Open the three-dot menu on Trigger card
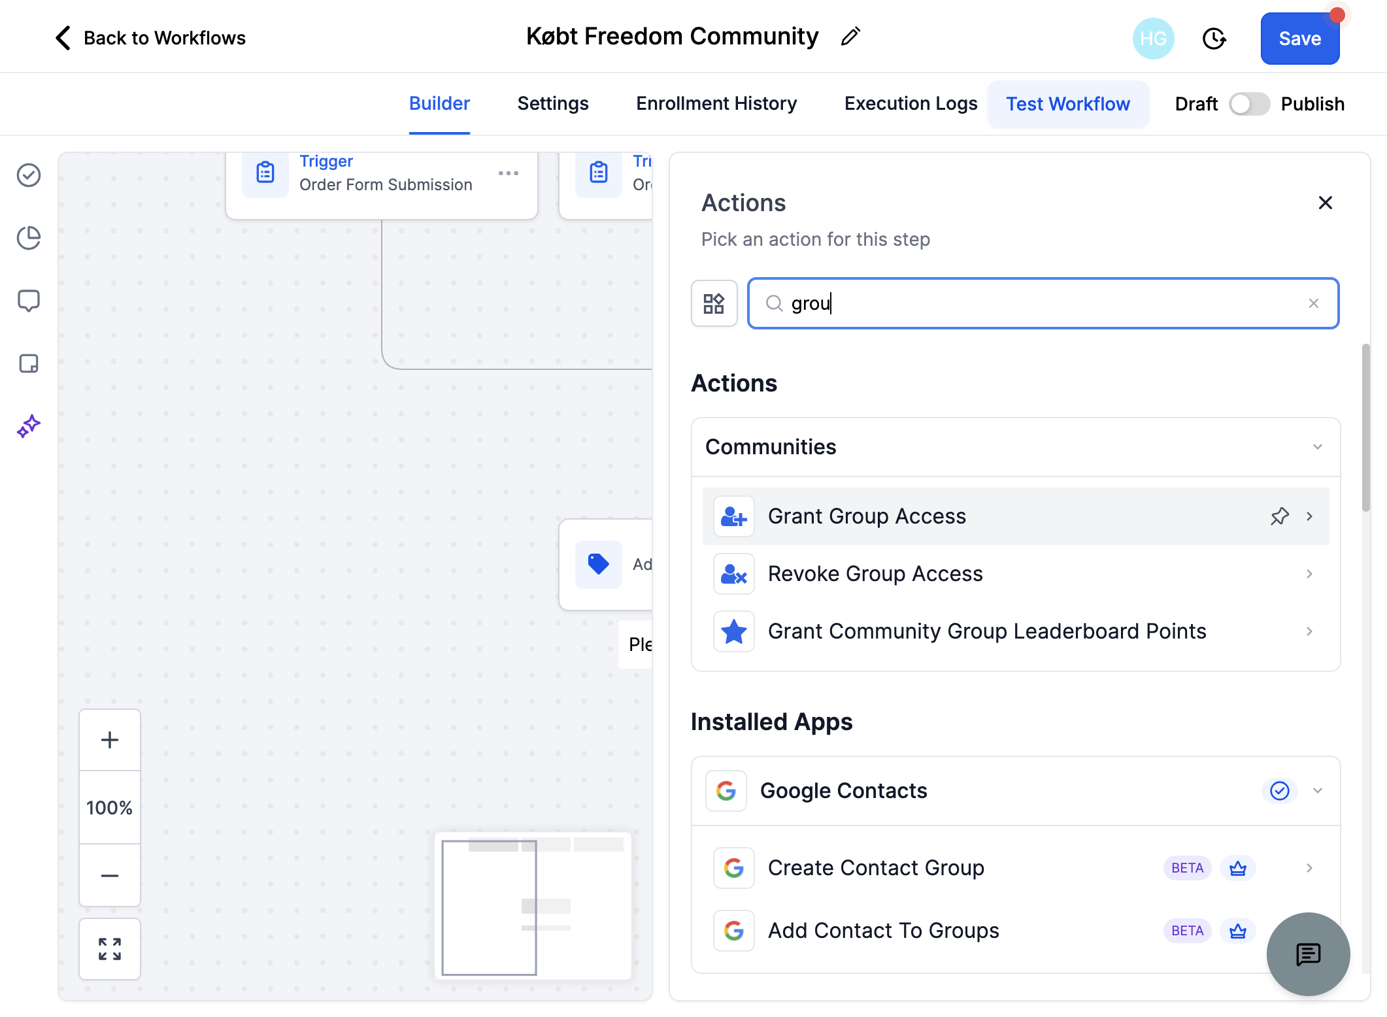 click(x=508, y=173)
